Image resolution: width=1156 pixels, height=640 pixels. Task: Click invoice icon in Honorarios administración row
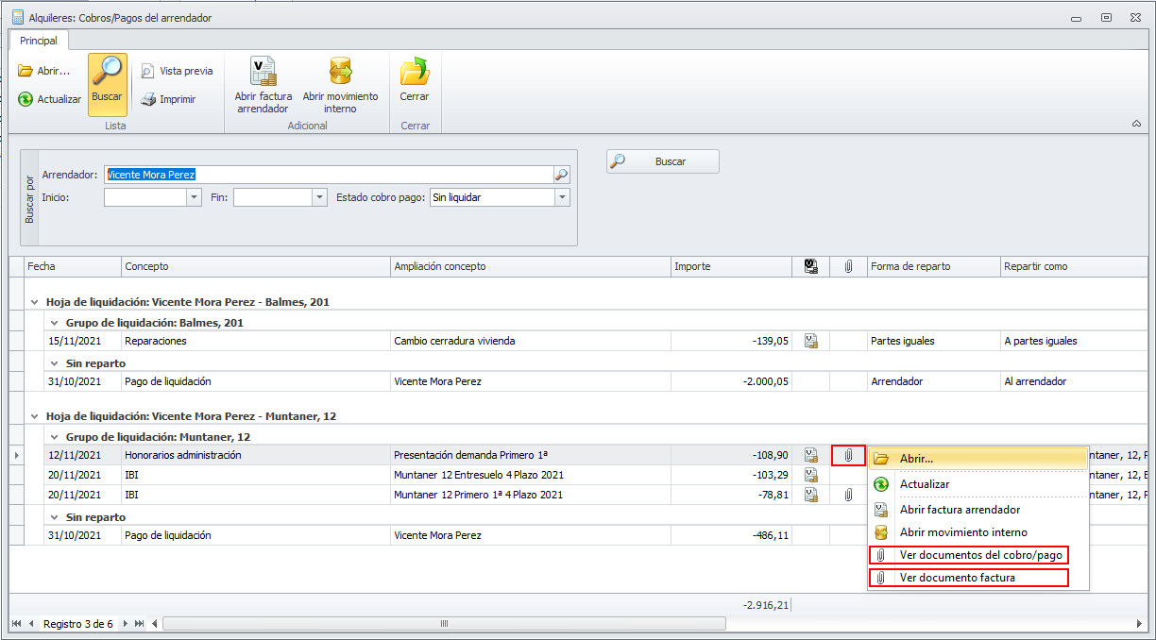(810, 455)
